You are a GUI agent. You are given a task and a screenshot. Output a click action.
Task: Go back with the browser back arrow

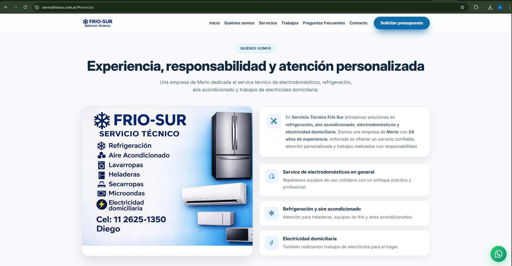6,7
